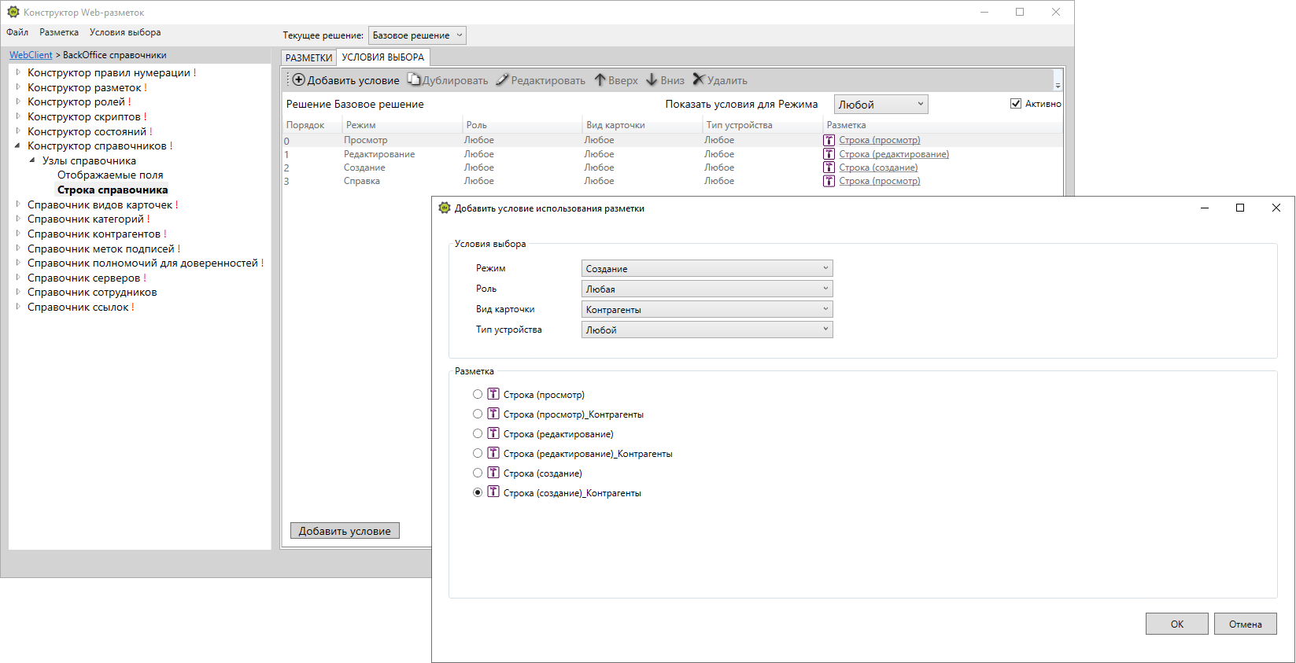The width and height of the screenshot is (1296, 663).
Task: Open Строка (создание) link in table
Action: (878, 168)
